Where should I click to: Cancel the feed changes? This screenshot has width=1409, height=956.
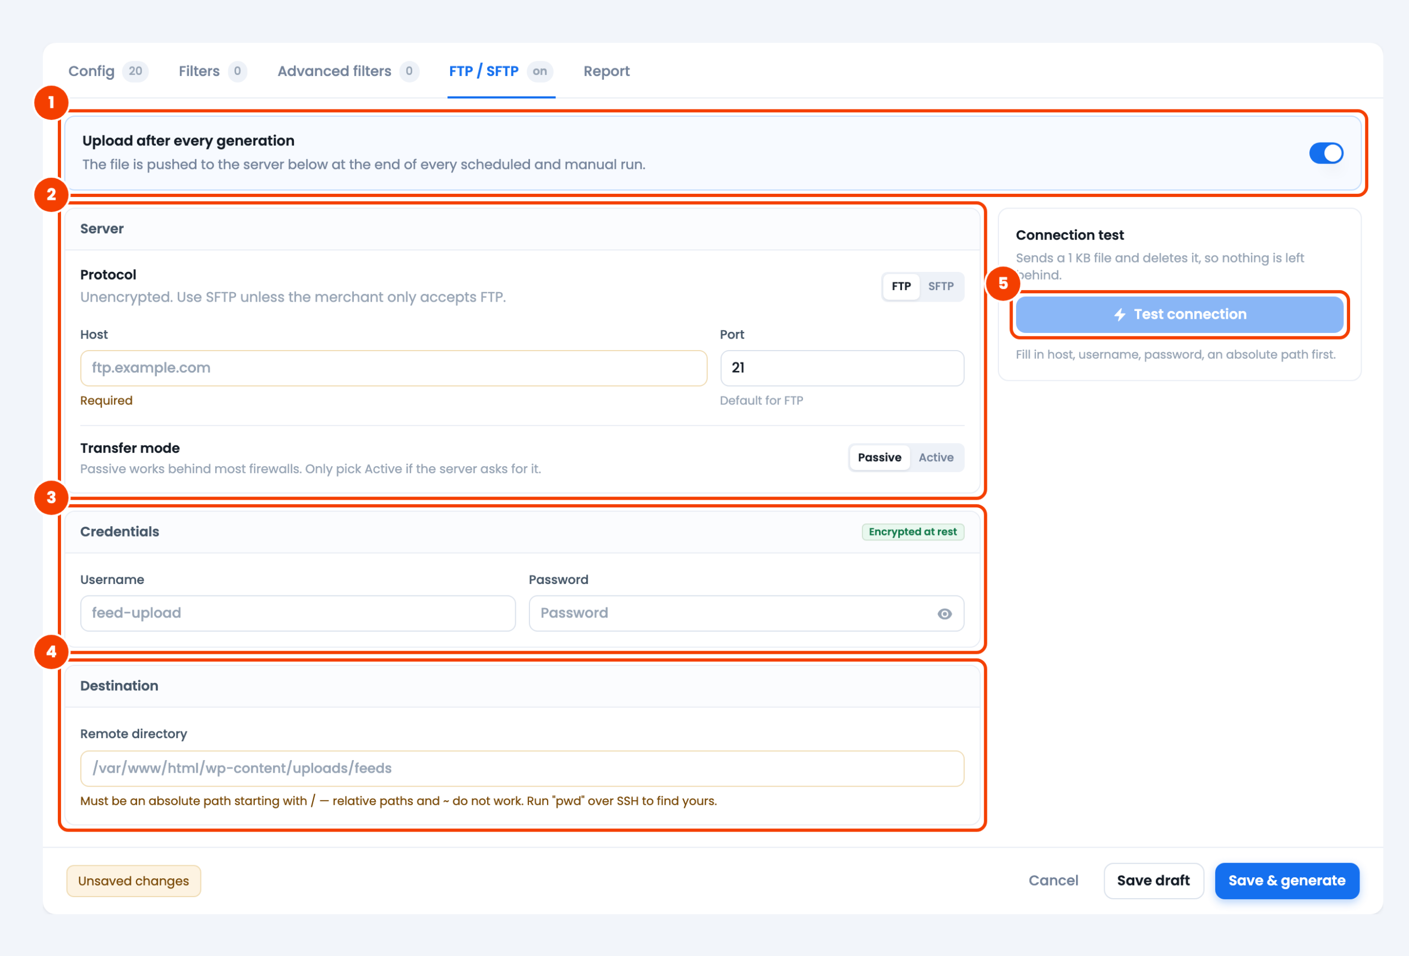pyautogui.click(x=1053, y=880)
